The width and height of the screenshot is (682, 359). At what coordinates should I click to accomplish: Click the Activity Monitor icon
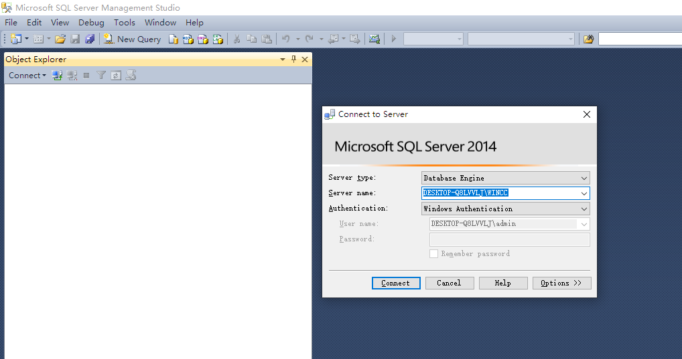click(x=374, y=39)
